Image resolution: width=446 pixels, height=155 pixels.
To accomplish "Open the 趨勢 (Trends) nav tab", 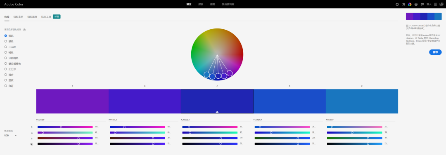I will point(213,4).
